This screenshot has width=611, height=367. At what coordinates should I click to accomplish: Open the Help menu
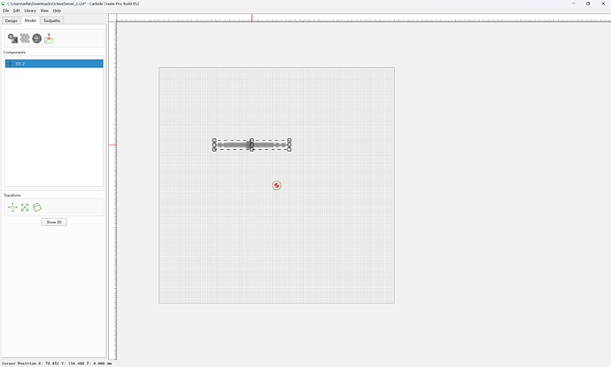57,11
